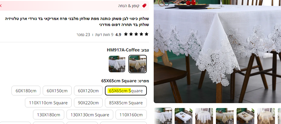Open the first gallery thumbnail of lace corner
Image resolution: width=281 pixels, height=124 pixels.
[163, 116]
